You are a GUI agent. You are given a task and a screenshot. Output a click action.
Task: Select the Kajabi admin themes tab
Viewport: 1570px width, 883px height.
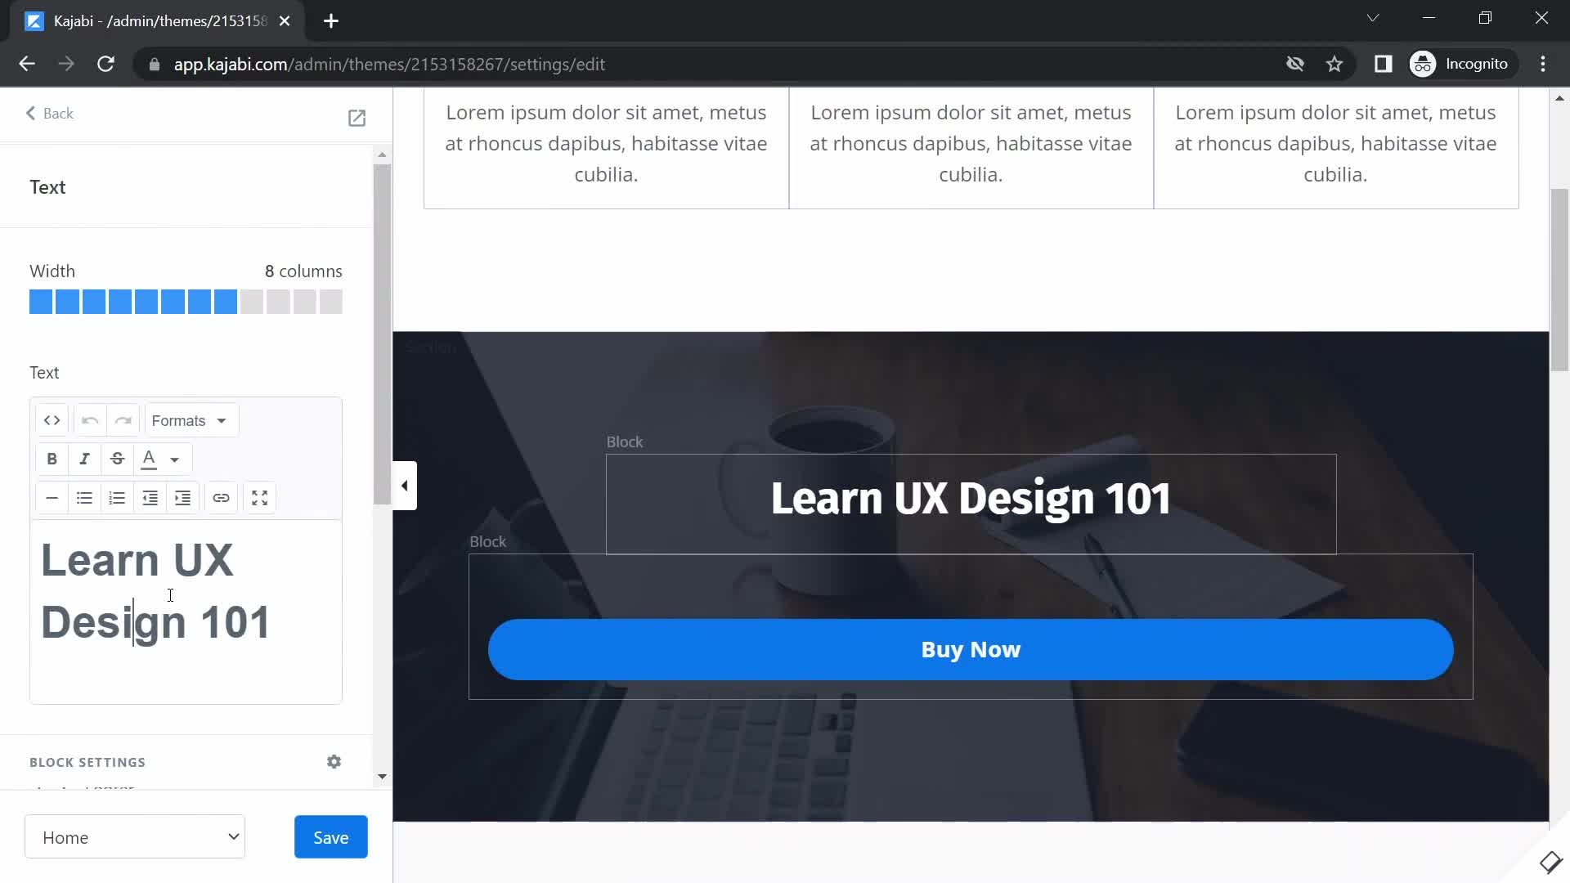(158, 21)
